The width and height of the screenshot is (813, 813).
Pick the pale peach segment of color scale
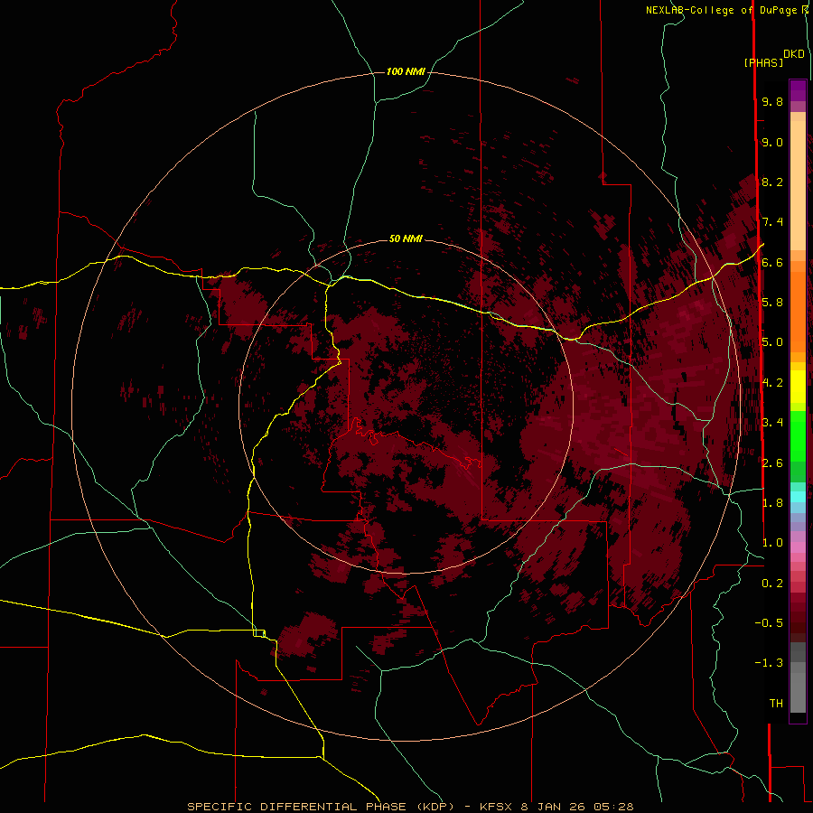(x=798, y=185)
